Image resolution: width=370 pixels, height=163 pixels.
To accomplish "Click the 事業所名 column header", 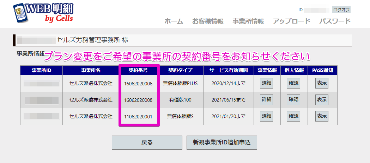I will coord(91,71).
